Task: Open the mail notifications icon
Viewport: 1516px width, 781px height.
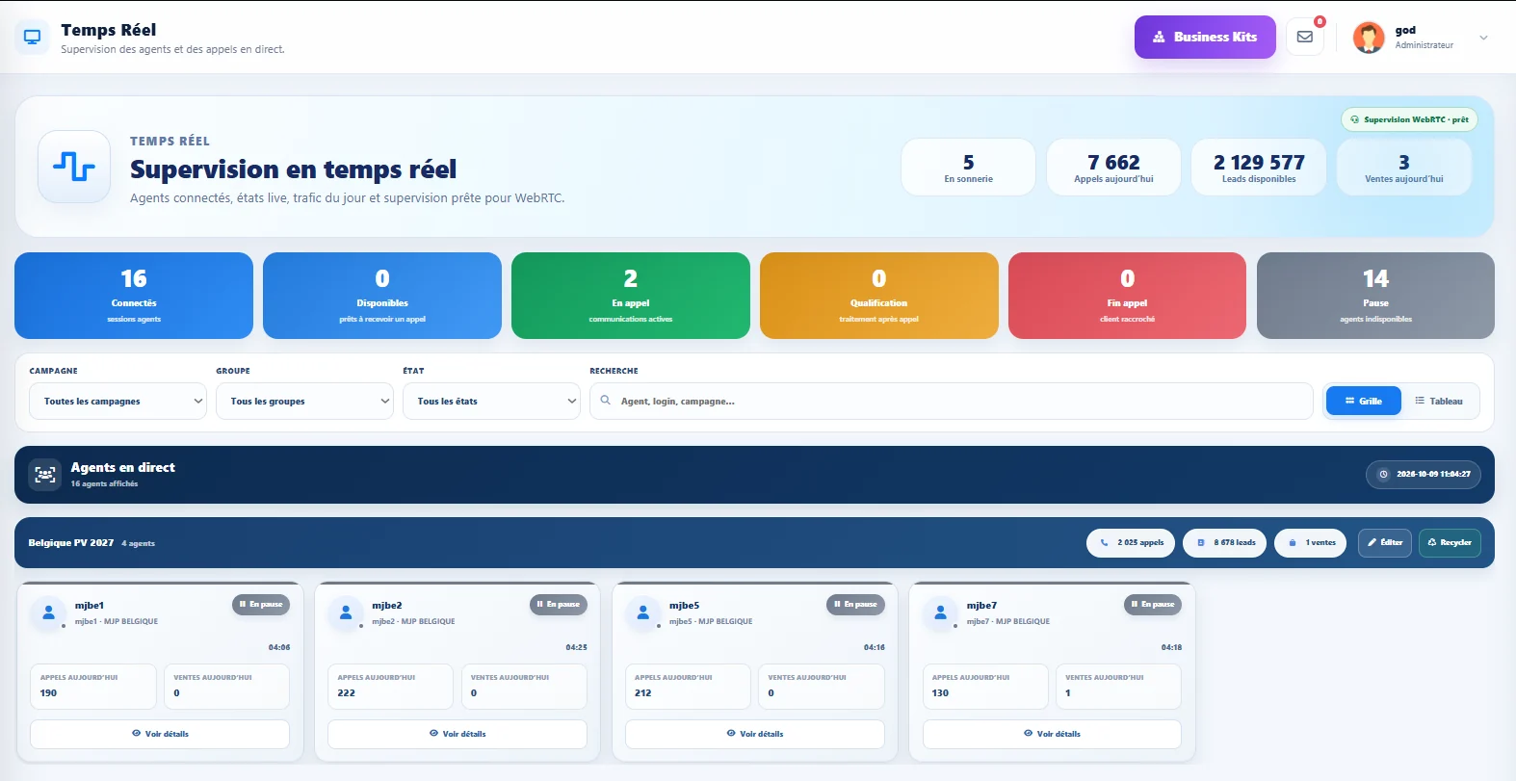Action: coord(1305,37)
